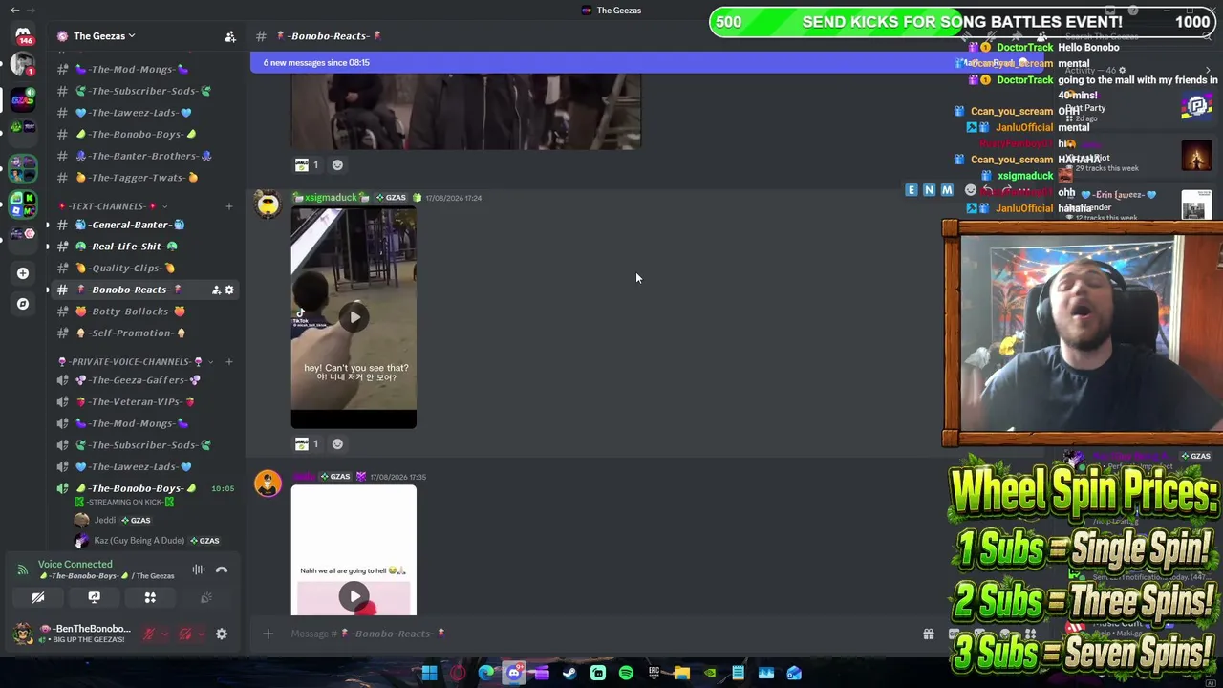
Task: View Jeddi in voice channel list
Action: [x=113, y=521]
